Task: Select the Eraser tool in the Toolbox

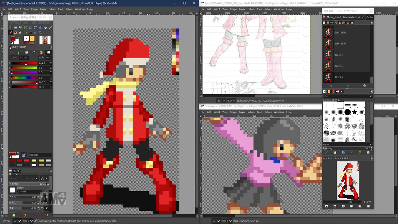Action: (x=11, y=32)
